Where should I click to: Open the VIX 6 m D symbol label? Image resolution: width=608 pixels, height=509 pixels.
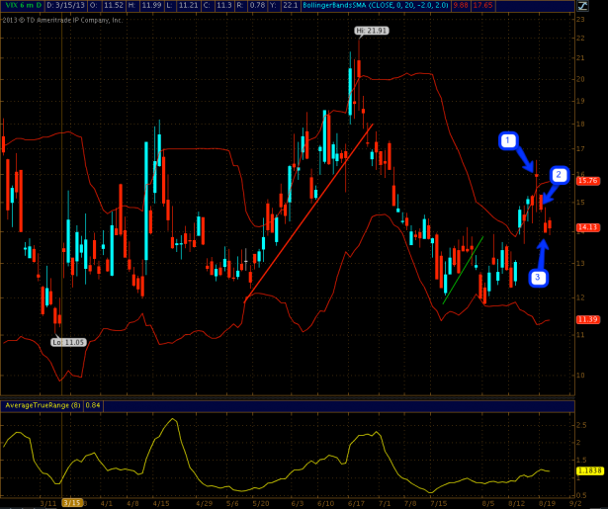tap(18, 5)
